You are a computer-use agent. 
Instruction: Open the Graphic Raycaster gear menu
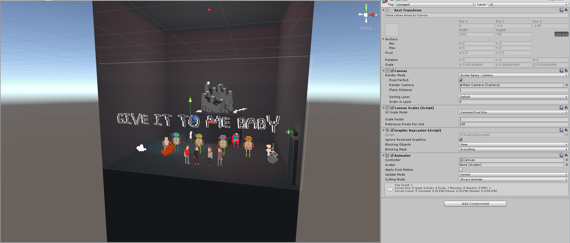[566, 130]
